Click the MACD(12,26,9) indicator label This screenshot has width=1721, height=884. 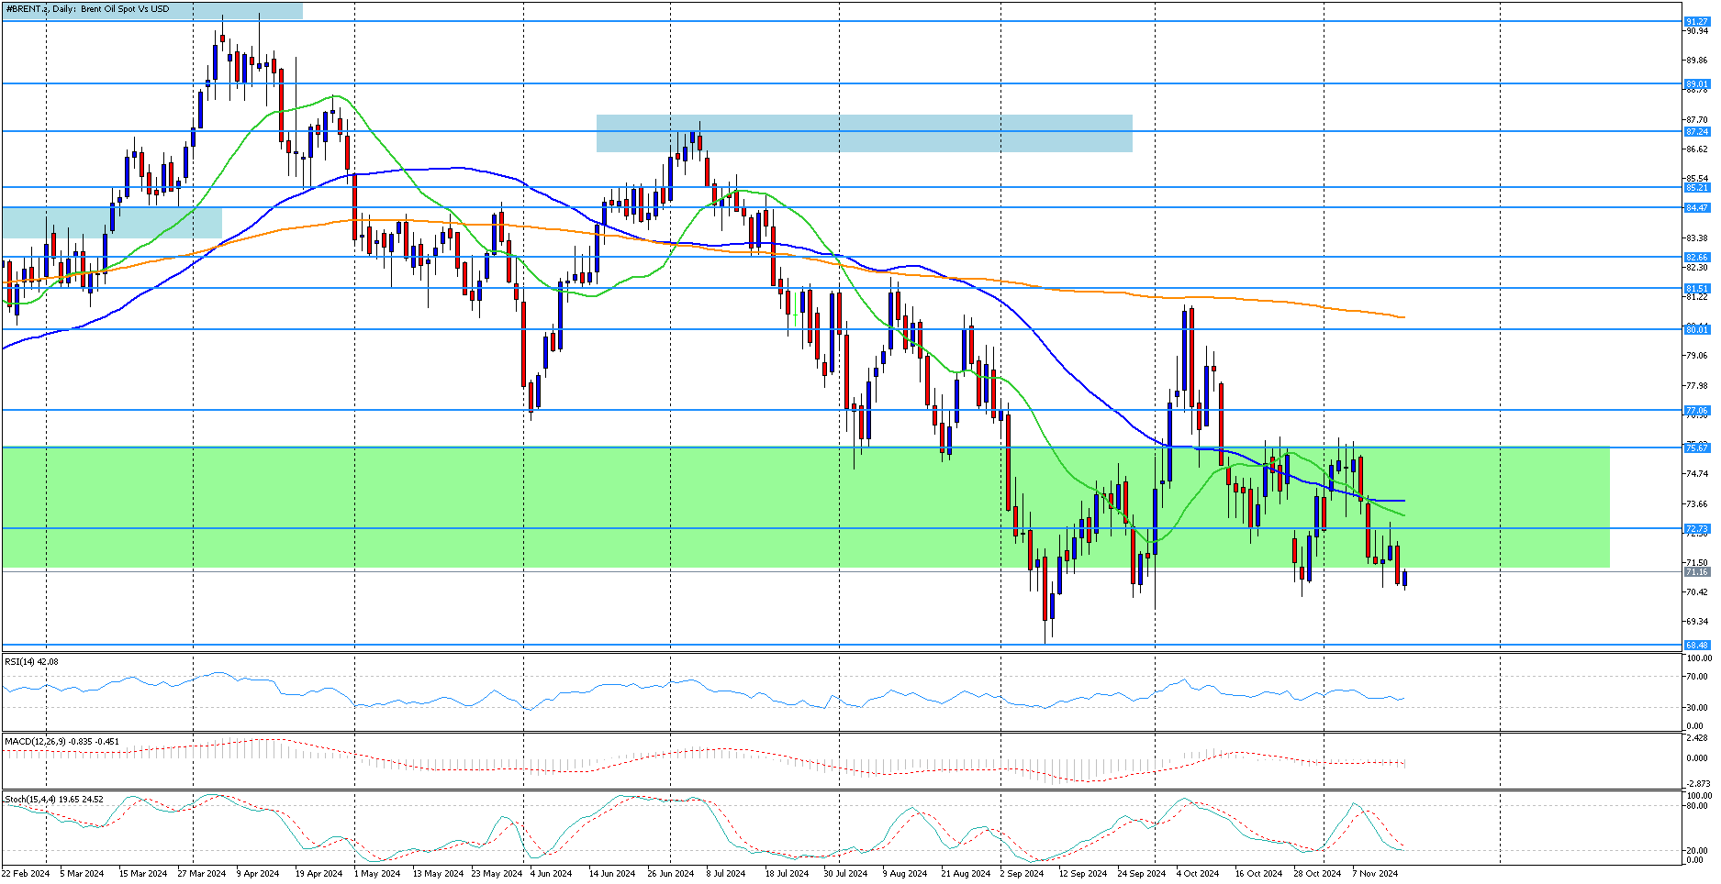61,741
